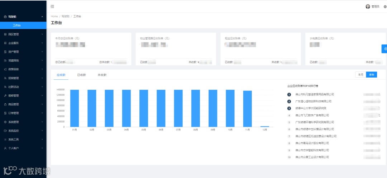The height and width of the screenshot is (178, 387).
Task: Click the 报修管理 wrench icon
Action: click(5, 96)
